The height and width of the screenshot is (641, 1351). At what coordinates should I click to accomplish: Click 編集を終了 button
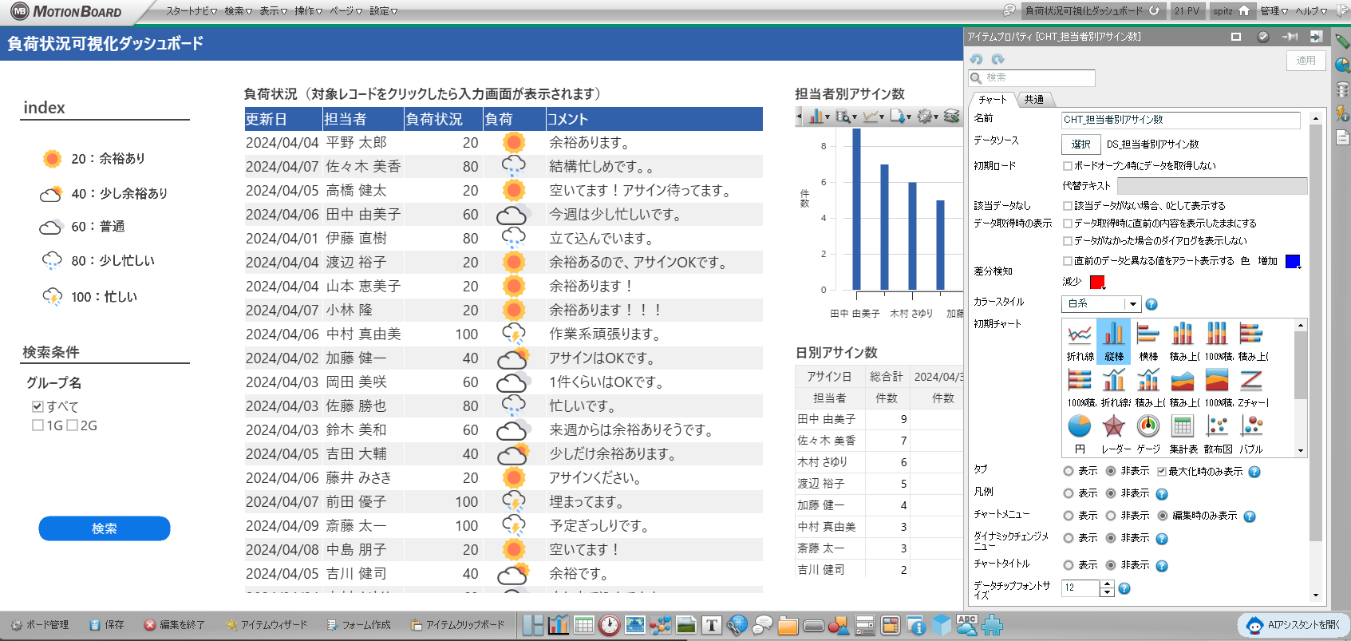coord(175,625)
